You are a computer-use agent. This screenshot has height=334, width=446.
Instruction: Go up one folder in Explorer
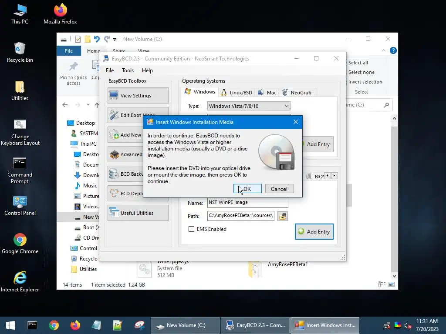coord(97,105)
